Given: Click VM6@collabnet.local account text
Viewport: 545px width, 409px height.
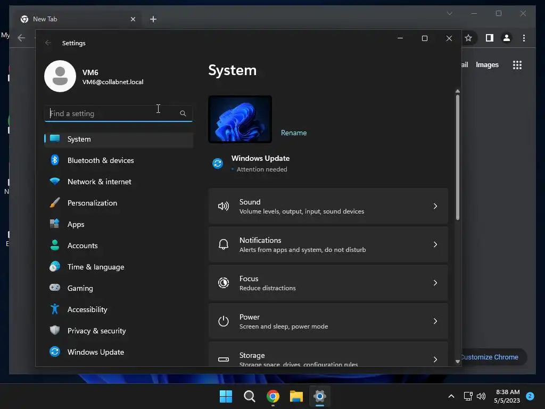Looking at the screenshot, I should [x=113, y=82].
